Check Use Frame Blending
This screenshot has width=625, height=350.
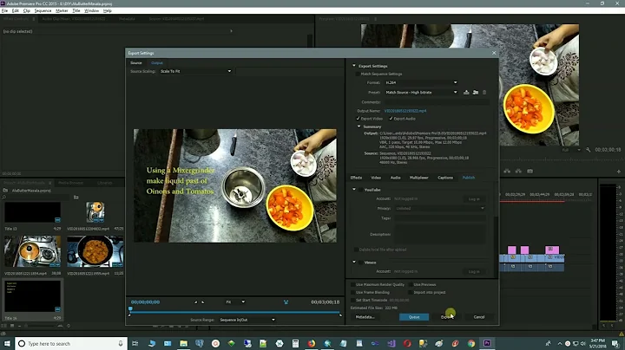[x=352, y=292]
